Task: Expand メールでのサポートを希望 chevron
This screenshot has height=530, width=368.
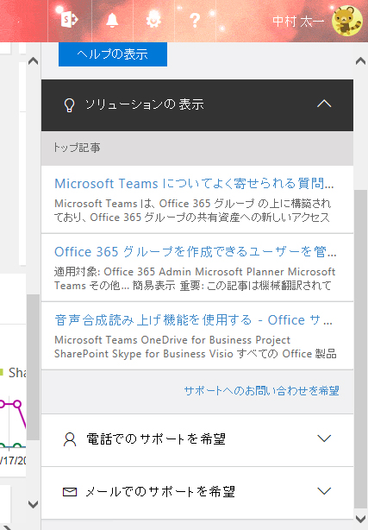Action: 324,491
